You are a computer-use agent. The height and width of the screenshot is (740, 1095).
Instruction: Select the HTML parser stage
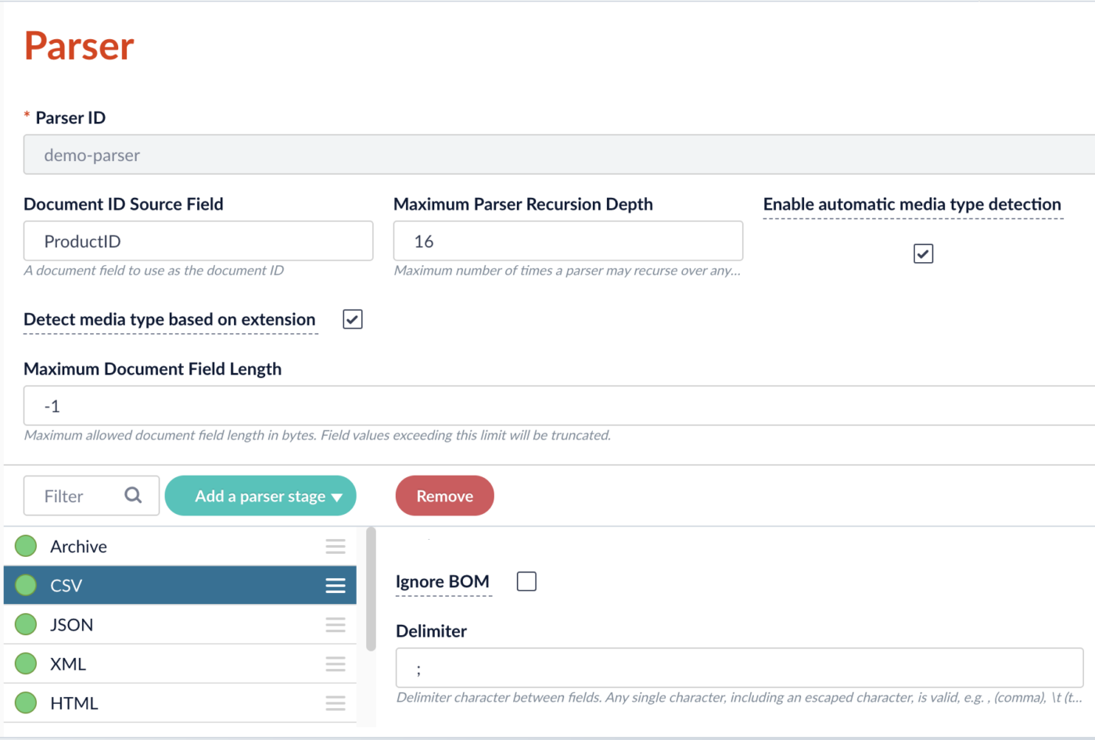(x=74, y=703)
